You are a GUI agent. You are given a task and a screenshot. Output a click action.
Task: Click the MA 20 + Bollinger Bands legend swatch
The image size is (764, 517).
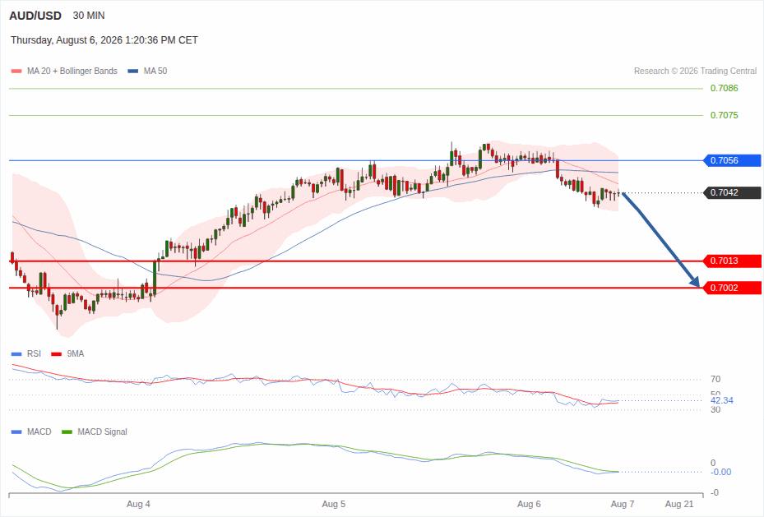pos(16,71)
